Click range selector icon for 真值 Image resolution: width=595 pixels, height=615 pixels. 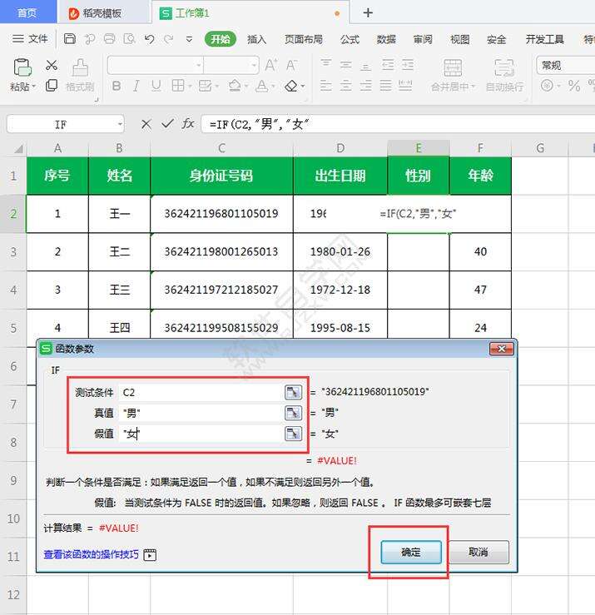coord(293,413)
